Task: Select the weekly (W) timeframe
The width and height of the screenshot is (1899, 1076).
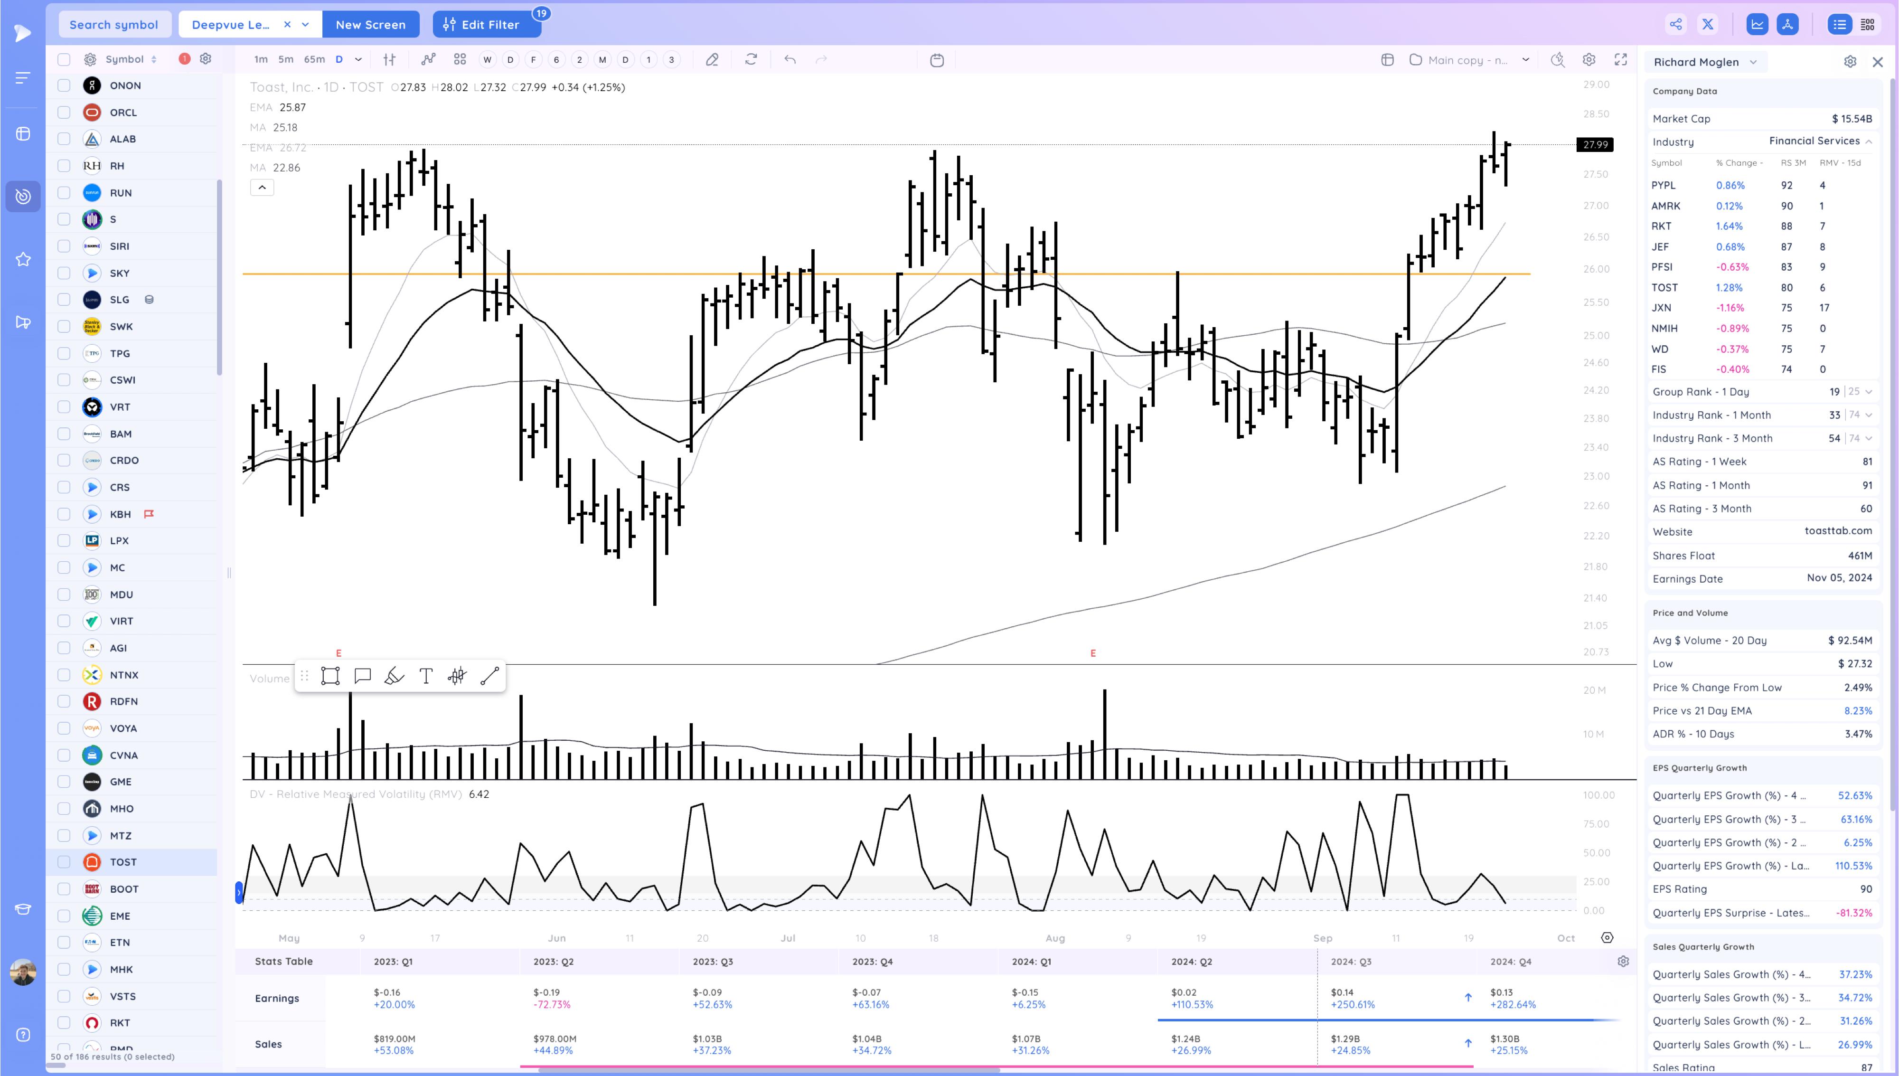Action: [487, 59]
